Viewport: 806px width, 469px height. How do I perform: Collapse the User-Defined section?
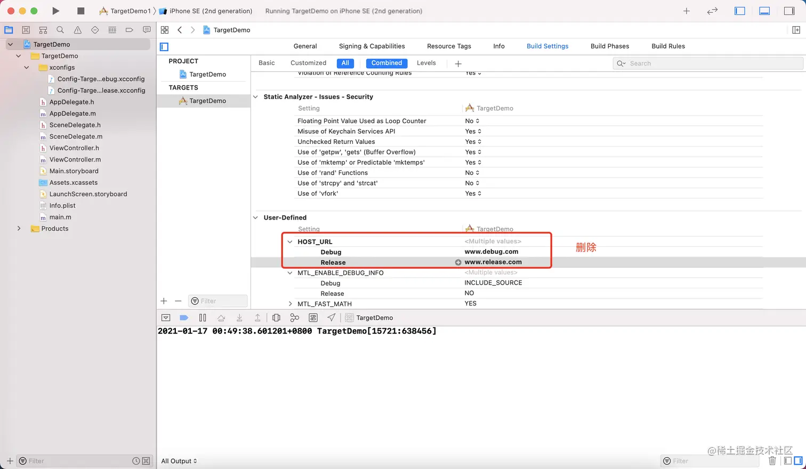[x=255, y=217]
